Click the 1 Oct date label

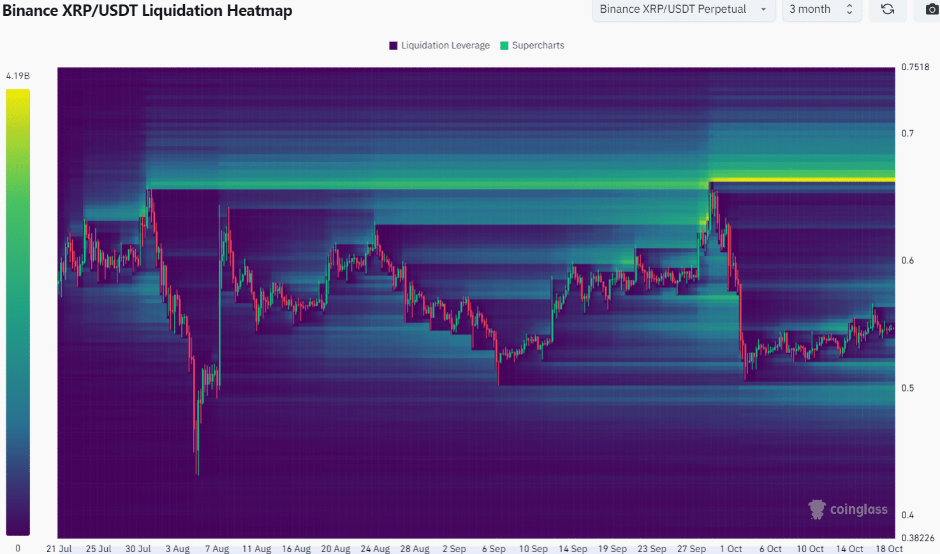coord(731,548)
